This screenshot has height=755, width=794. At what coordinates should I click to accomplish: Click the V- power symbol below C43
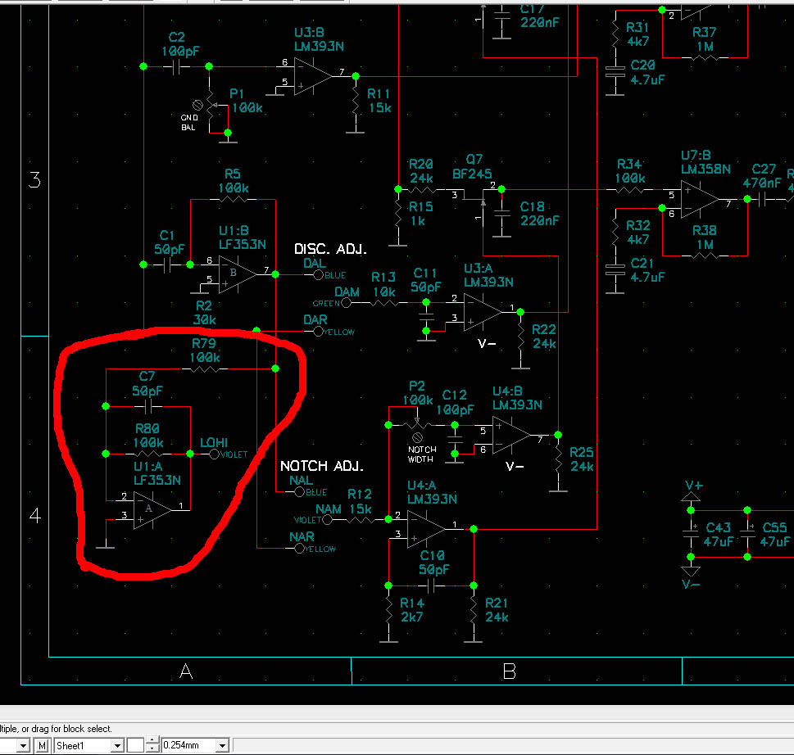[x=691, y=572]
